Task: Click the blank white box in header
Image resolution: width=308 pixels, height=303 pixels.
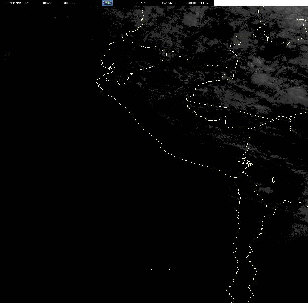Action: pos(261,3)
